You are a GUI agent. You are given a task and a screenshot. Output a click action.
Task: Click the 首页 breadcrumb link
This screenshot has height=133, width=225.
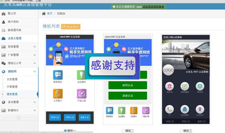coord(49,13)
